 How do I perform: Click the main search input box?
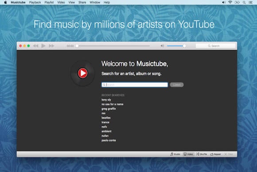pos(135,85)
